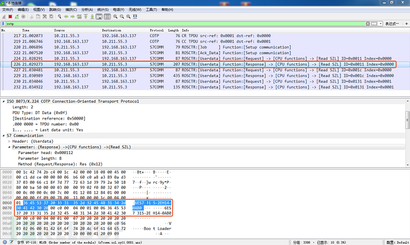Viewport: 410px width, 245px height.
Task: Click the Protocol column header
Action: coord(156,30)
